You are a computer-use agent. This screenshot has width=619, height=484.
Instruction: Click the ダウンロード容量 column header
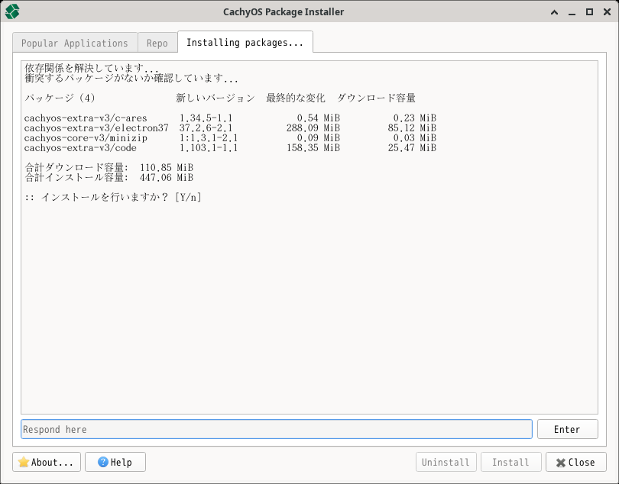coord(376,98)
